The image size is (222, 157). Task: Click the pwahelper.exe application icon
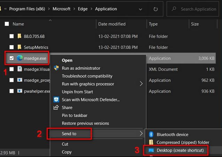click(x=19, y=91)
